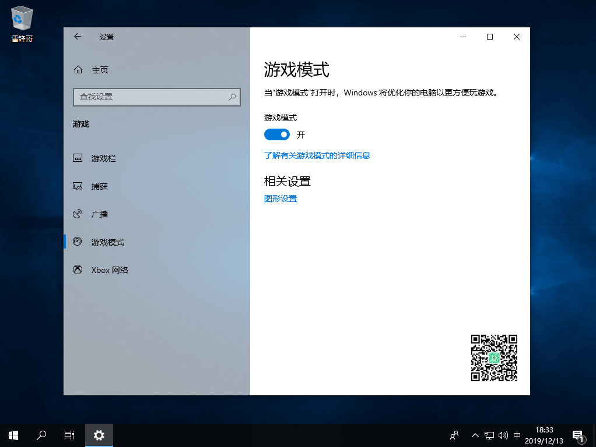Screen dimensions: 596x447
Task: Select the 游戏模式 sidebar item
Action: (x=157, y=242)
